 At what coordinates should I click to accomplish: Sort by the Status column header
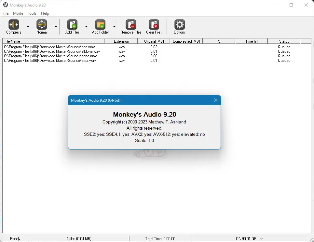(284, 41)
